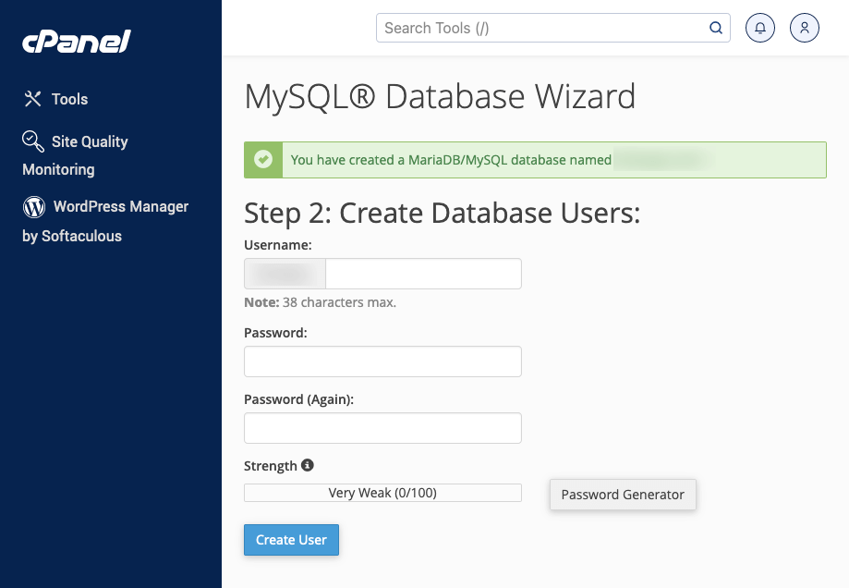Image resolution: width=849 pixels, height=588 pixels.
Task: Open Site Quality Monitoring menu item
Action: [x=75, y=155]
